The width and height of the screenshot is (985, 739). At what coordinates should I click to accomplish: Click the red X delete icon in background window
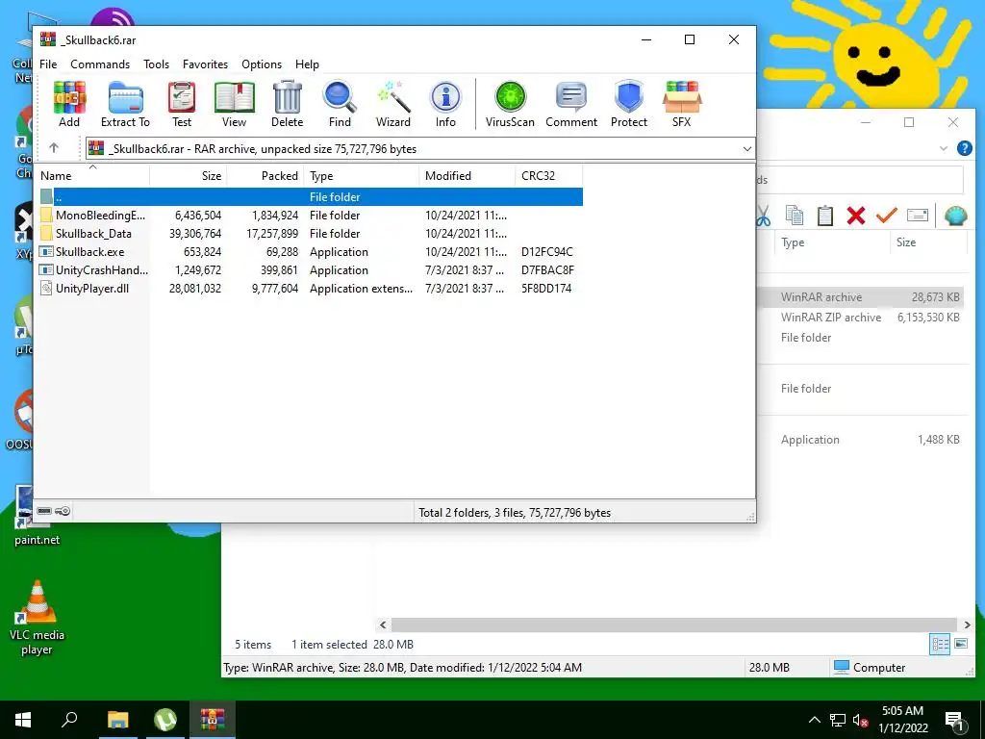(x=855, y=216)
